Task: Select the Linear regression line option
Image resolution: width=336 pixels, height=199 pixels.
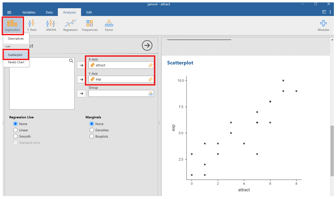Action: (16, 130)
